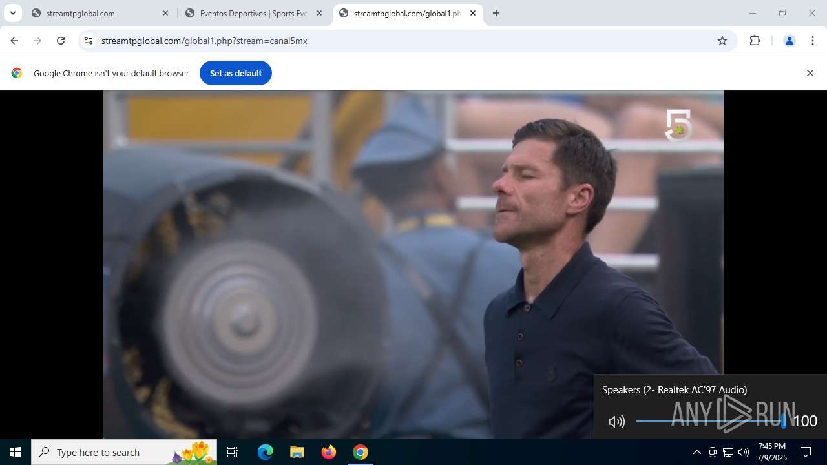Select the active global1.php tab

coord(408,13)
